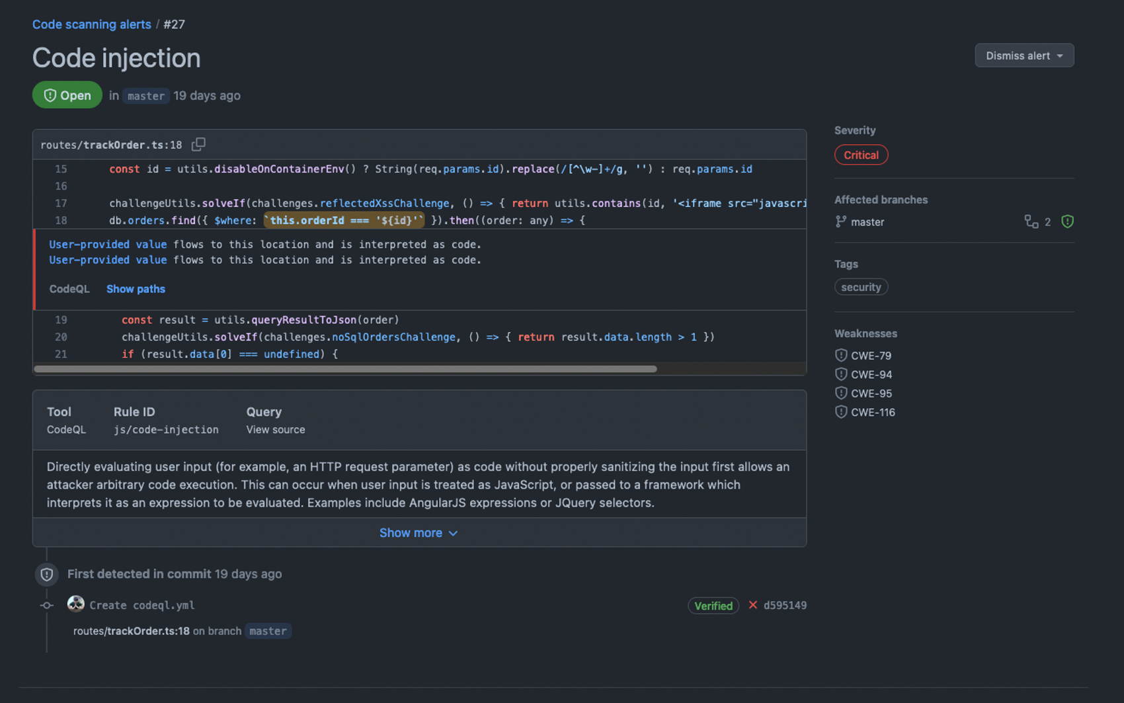Click the shield icon beside CWE-79
The width and height of the screenshot is (1124, 703).
pos(841,355)
